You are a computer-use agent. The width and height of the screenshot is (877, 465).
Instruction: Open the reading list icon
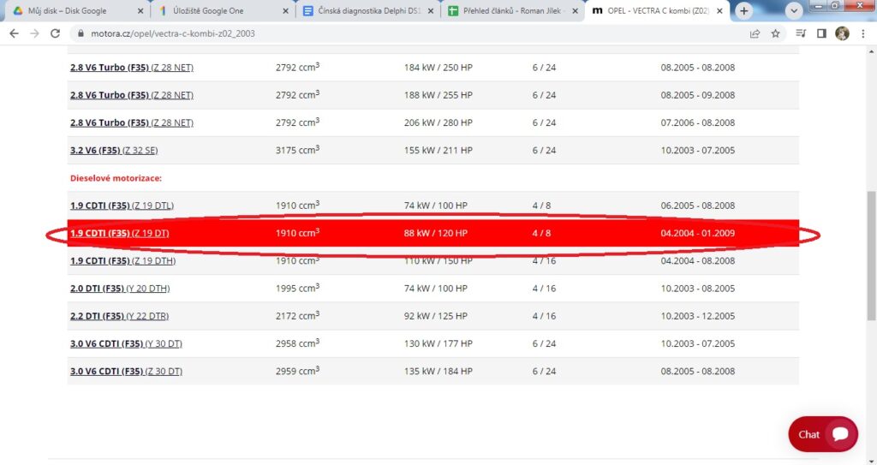click(801, 33)
